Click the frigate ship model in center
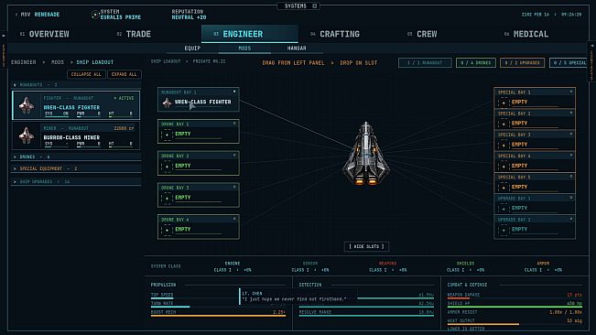Image resolution: width=596 pixels, height=335 pixels. [366, 154]
